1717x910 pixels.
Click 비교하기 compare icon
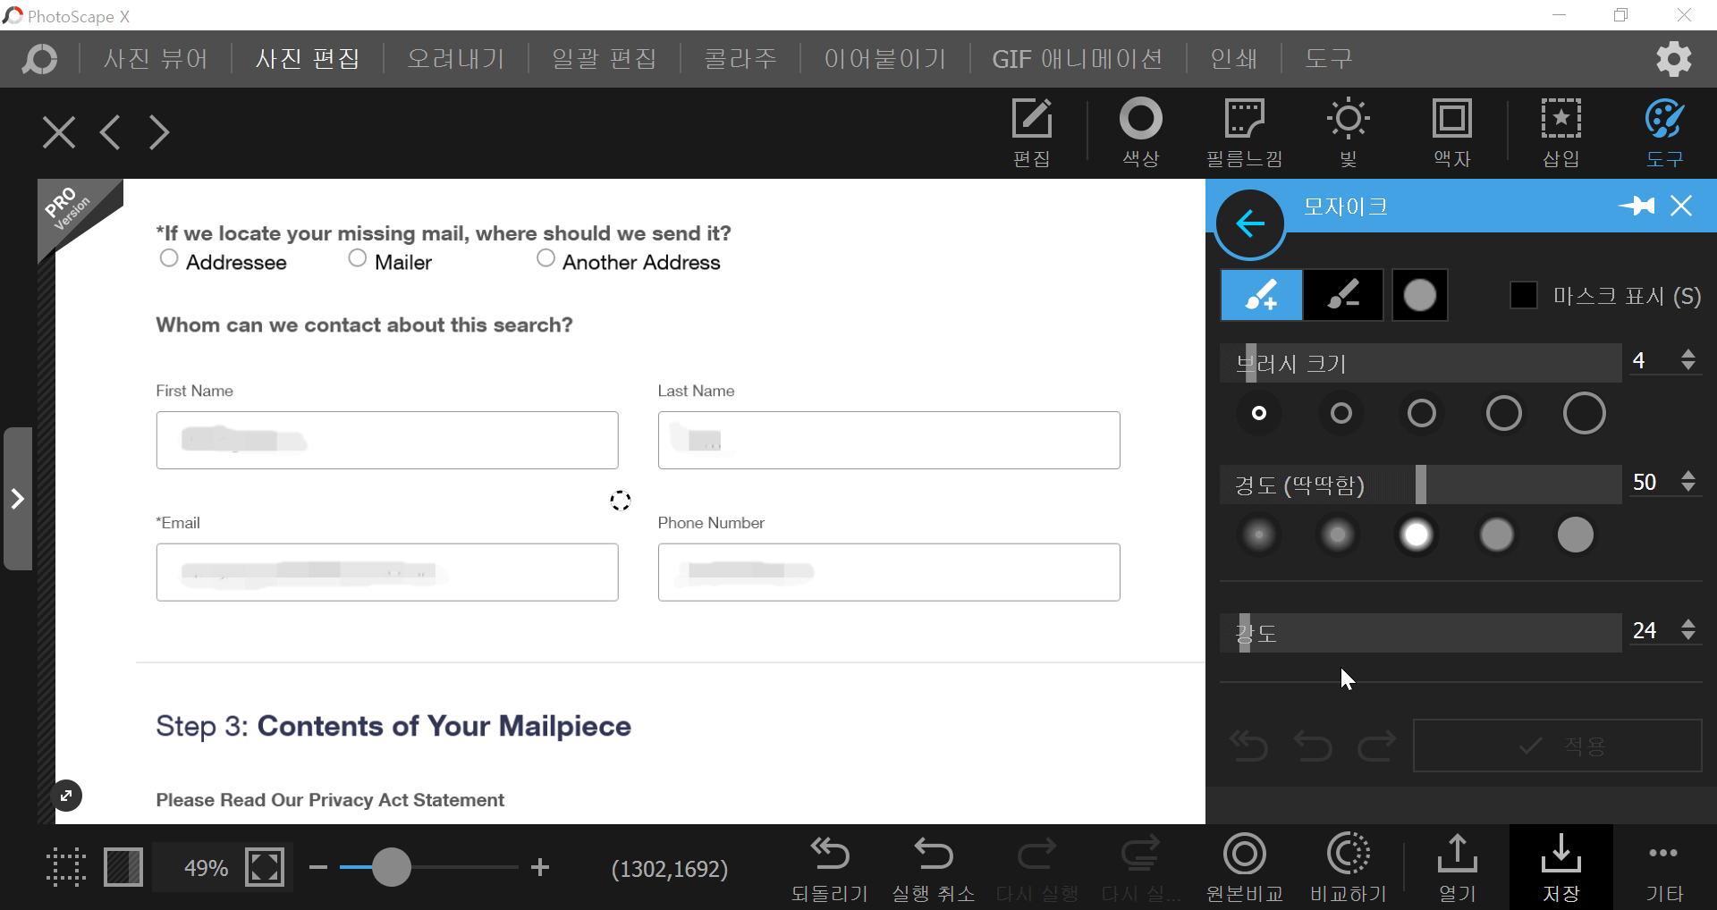click(1348, 867)
